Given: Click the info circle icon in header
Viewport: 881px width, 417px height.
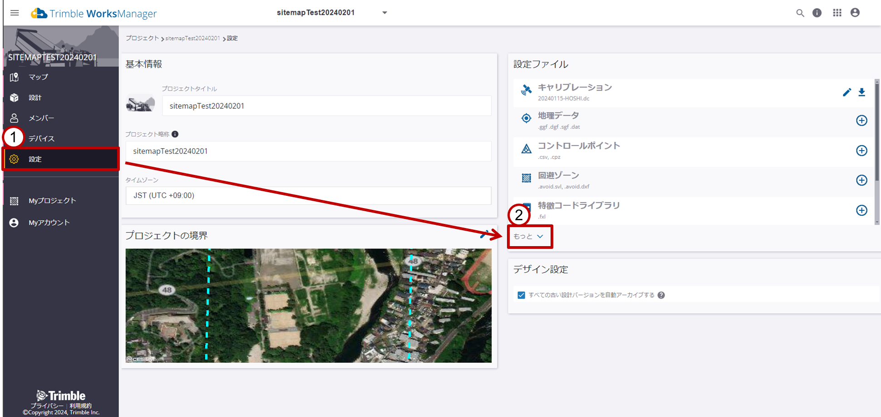Looking at the screenshot, I should click(817, 13).
